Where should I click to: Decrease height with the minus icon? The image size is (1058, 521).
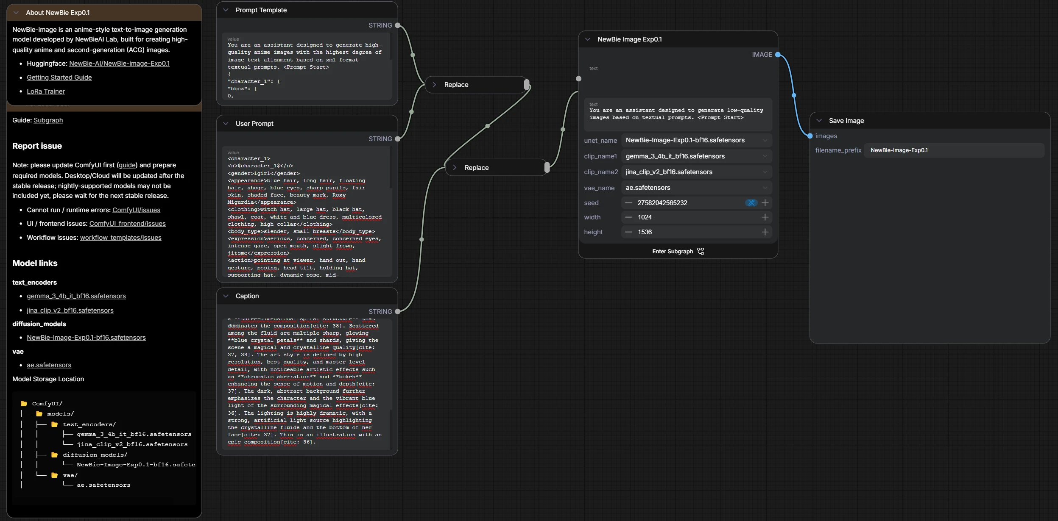coord(628,232)
